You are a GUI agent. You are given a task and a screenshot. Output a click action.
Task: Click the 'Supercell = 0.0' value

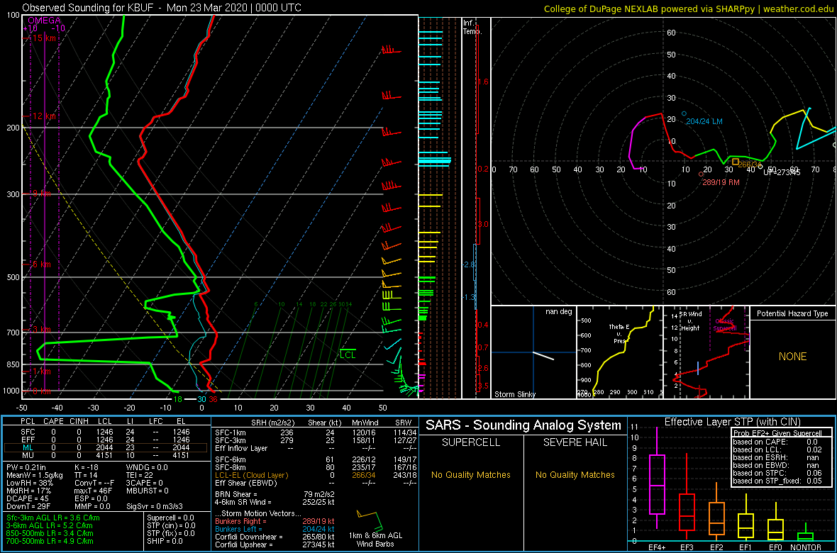(x=172, y=518)
